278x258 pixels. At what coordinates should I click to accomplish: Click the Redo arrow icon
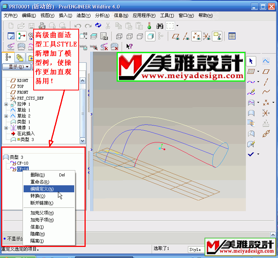pyautogui.click(x=88, y=26)
